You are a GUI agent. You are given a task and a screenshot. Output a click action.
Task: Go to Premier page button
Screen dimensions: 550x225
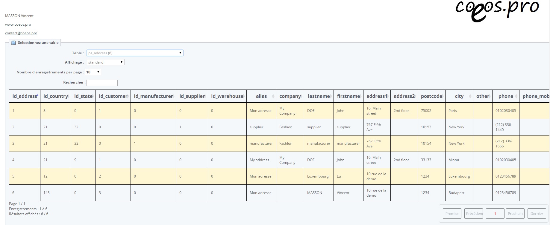[452, 214]
